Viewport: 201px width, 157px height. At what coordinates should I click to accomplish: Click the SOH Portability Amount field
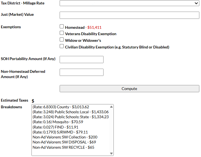coord(81,60)
